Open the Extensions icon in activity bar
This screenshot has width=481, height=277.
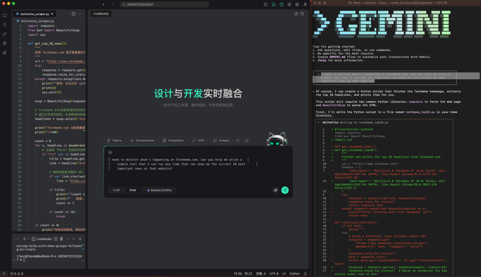4,53
